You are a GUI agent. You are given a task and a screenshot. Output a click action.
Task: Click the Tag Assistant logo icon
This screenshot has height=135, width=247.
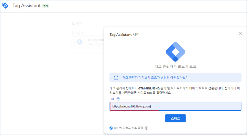coord(5,6)
